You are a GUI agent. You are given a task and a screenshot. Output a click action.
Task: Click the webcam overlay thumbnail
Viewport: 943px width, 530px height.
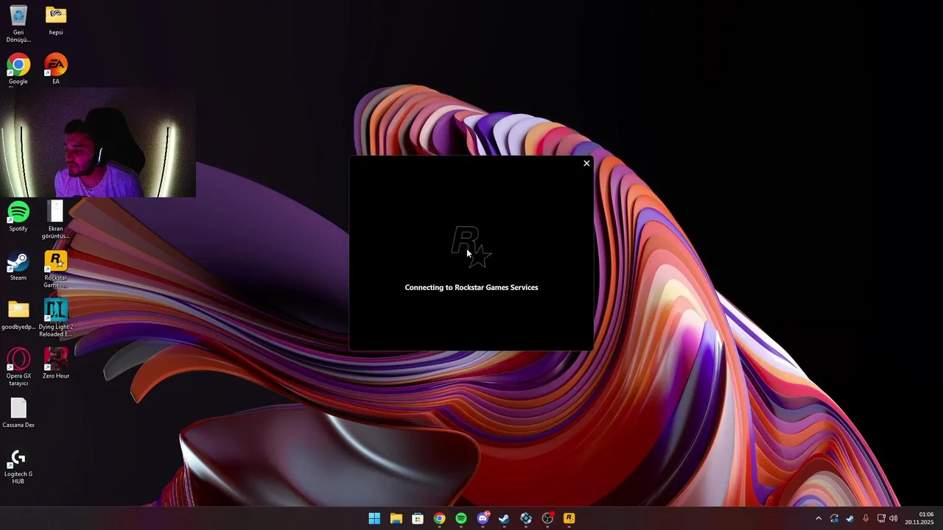pyautogui.click(x=98, y=143)
